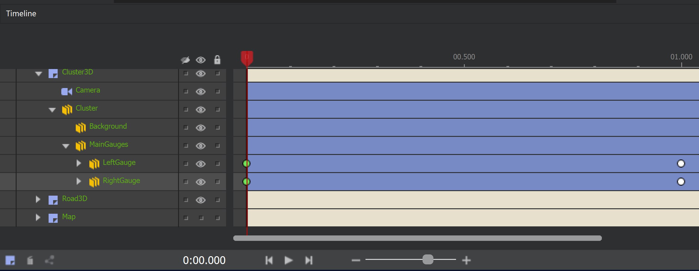
Task: Zoom out timeline with minus icon
Action: [356, 260]
